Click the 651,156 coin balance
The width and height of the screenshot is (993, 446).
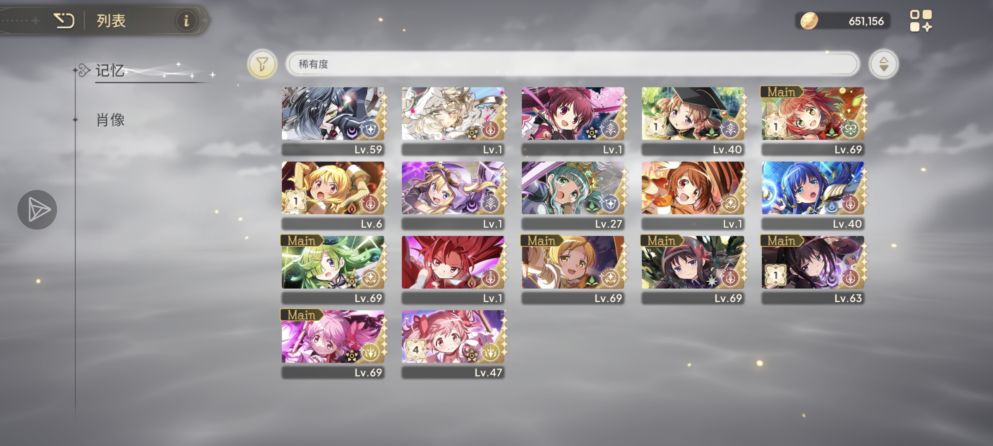pyautogui.click(x=866, y=21)
